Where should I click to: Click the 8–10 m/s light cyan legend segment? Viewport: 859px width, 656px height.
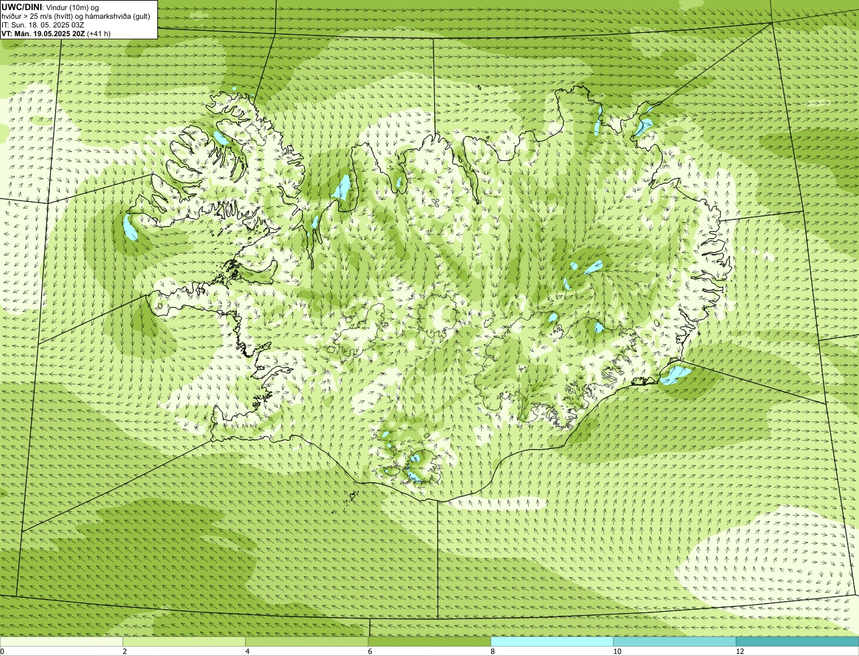tap(552, 642)
